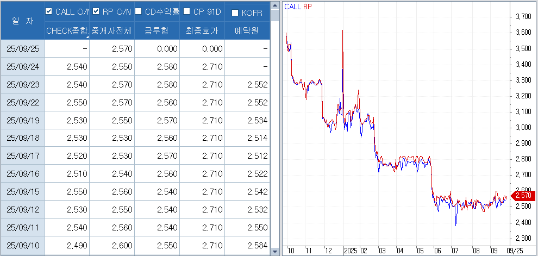Tick the CP 91D checkbox
The image size is (538, 256).
tap(186, 12)
